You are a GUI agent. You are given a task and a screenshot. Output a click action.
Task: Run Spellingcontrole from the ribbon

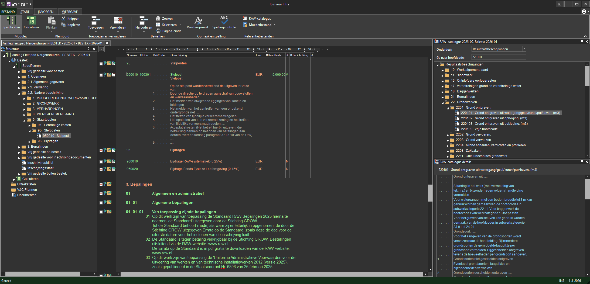(224, 22)
